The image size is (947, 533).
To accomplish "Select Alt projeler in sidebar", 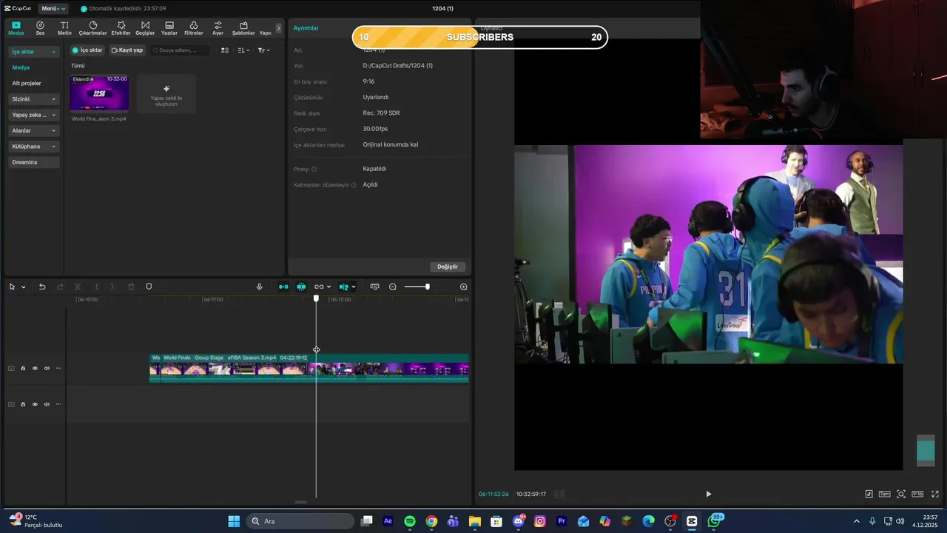I will [27, 83].
